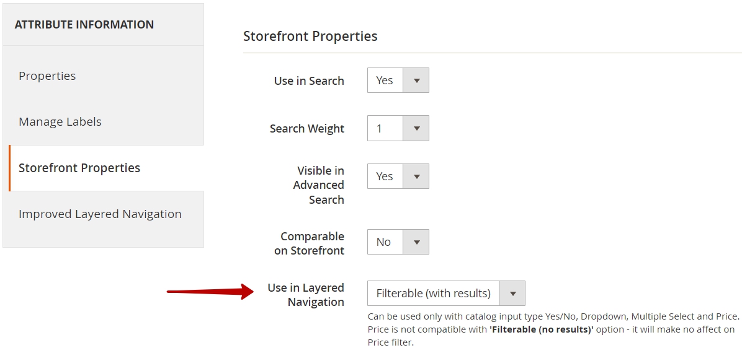
Task: Click the Search Weight field label
Action: point(307,129)
